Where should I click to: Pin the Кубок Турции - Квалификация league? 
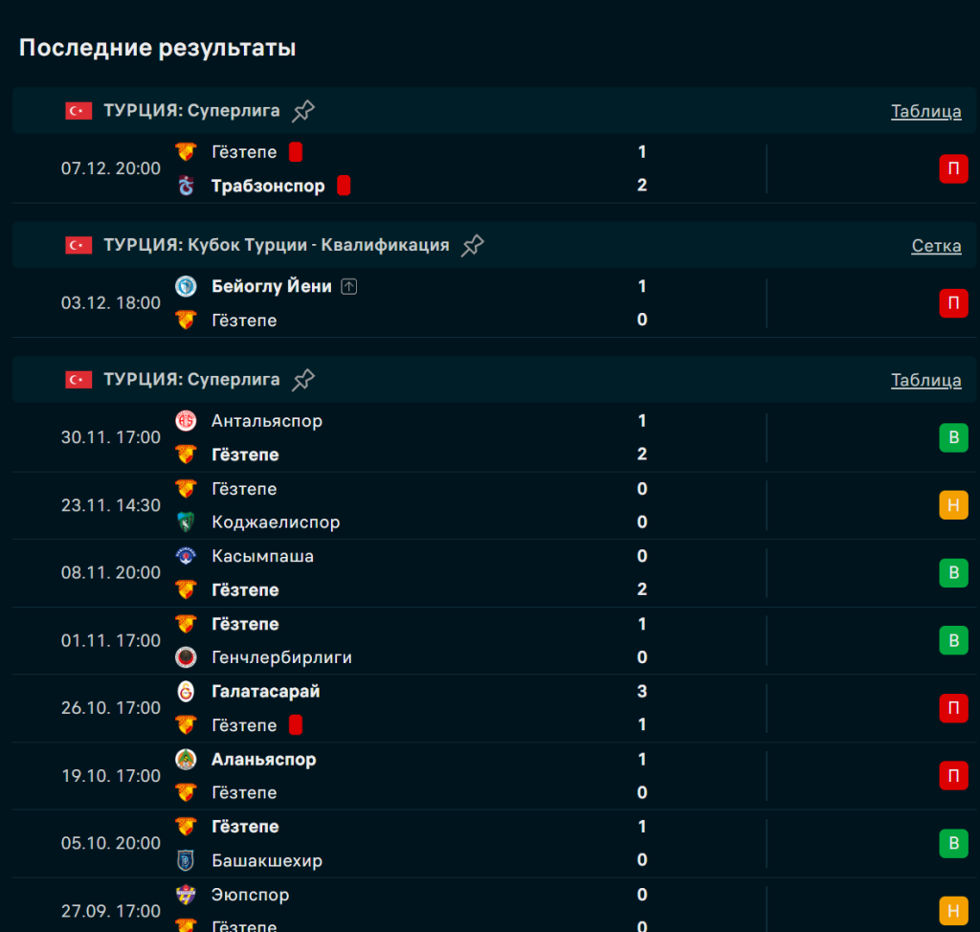[x=472, y=246]
